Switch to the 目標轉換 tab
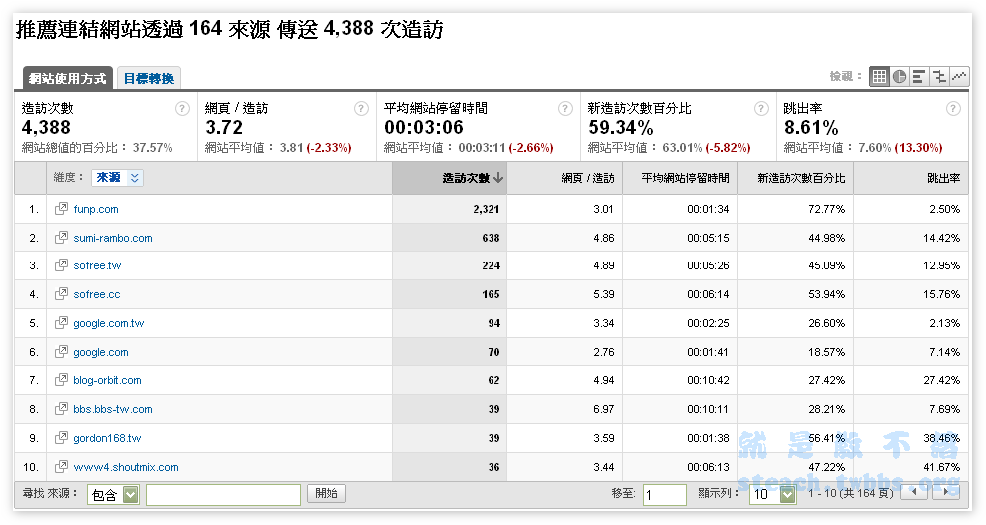Image resolution: width=986 pixels, height=525 pixels. click(148, 78)
